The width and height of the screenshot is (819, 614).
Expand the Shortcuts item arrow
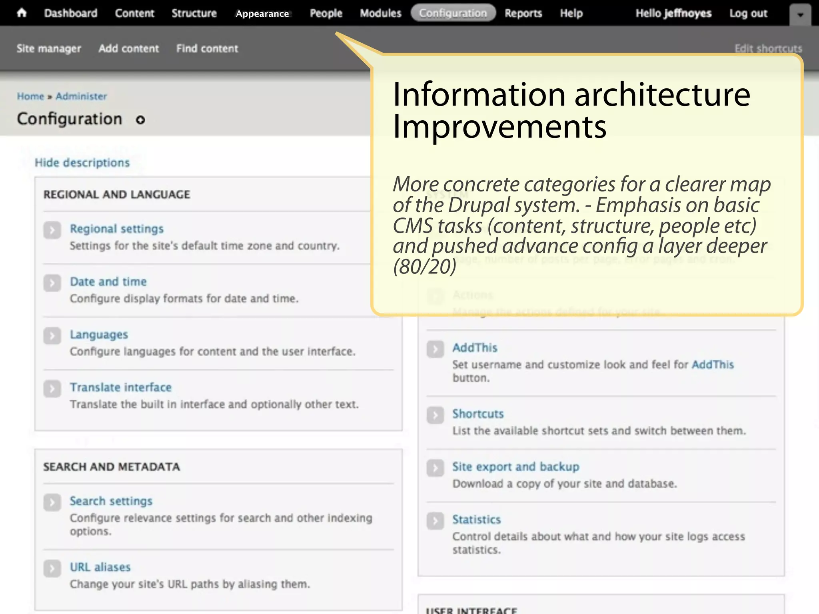[435, 415]
